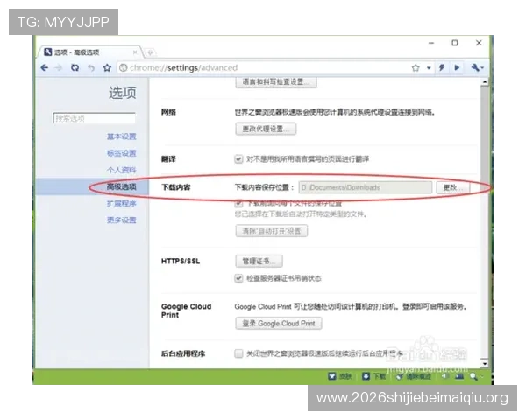The image size is (526, 420).
Task: Click the undo closed tab icon
Action: click(x=91, y=68)
